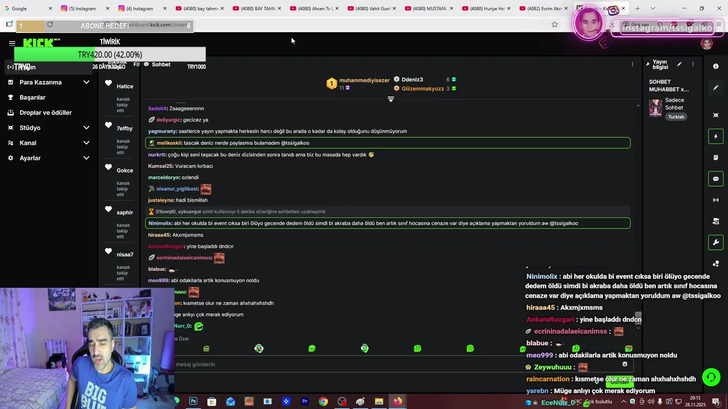Bookmark this page with the star icon
Viewport: 728px width, 409px height.
pos(555,24)
